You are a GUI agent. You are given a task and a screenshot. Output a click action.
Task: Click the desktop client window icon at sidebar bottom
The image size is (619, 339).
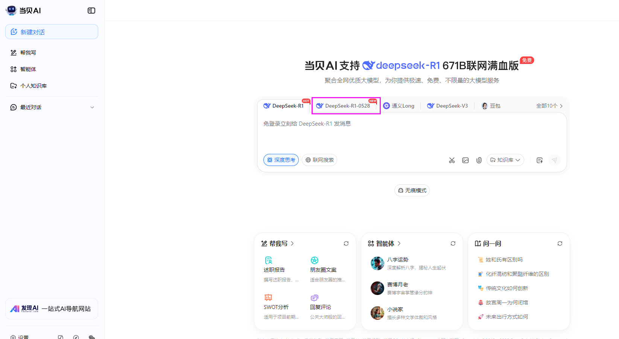pos(61,337)
